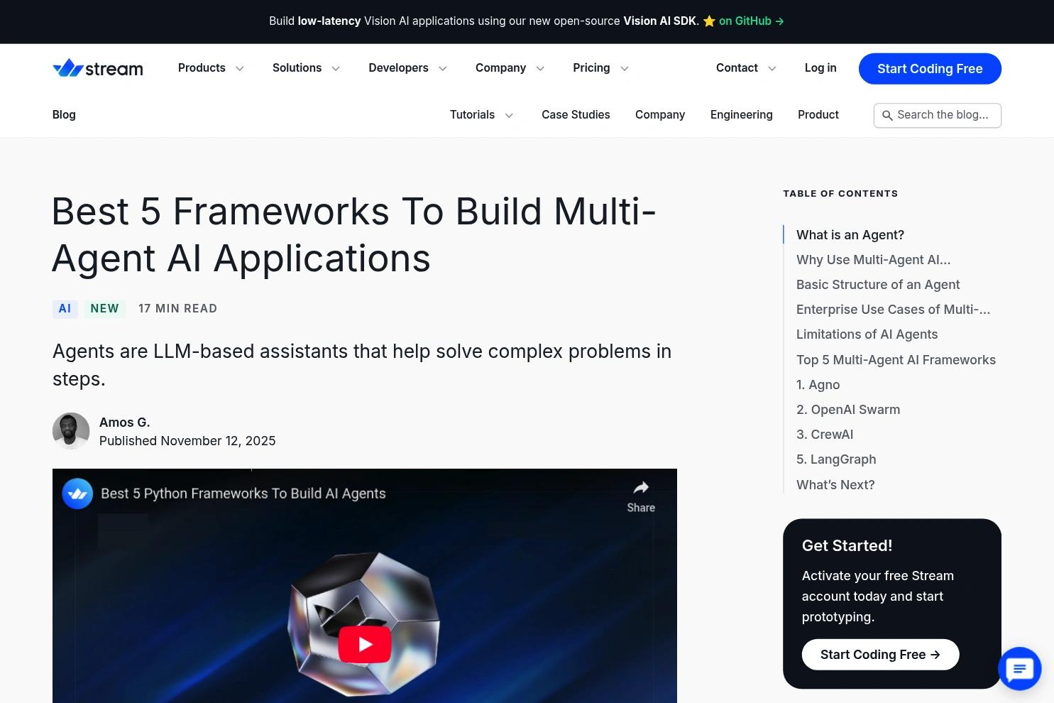The height and width of the screenshot is (703, 1054).
Task: Jump to What's Next? section
Action: [x=835, y=485]
